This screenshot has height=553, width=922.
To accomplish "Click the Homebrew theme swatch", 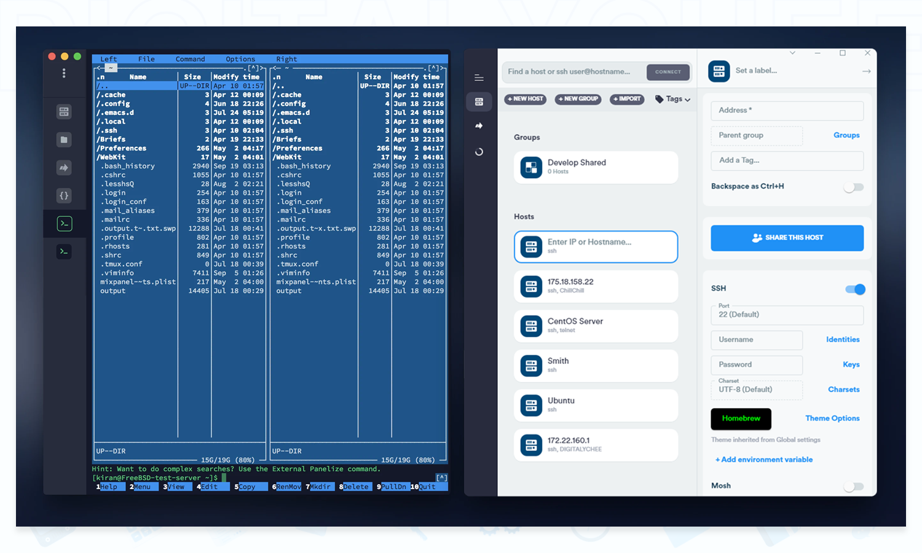I will (741, 418).
